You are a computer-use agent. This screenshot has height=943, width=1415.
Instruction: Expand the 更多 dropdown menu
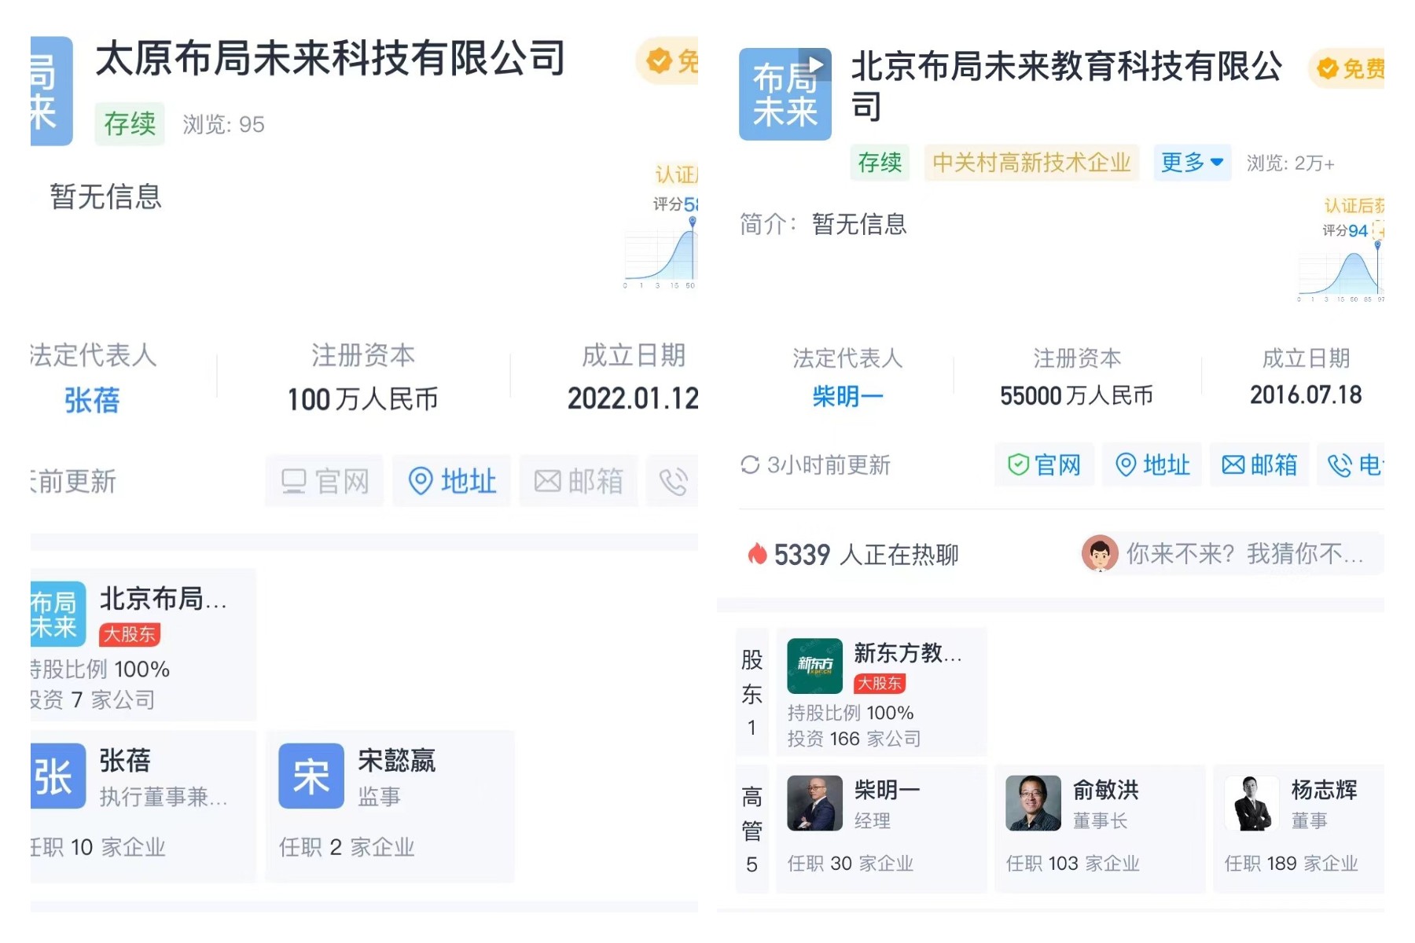1191,163
